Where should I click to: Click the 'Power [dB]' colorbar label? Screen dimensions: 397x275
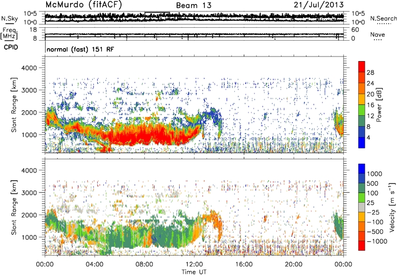(379, 105)
